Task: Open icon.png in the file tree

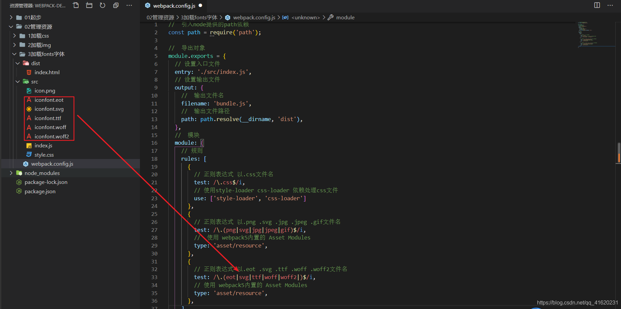Action: (x=45, y=90)
